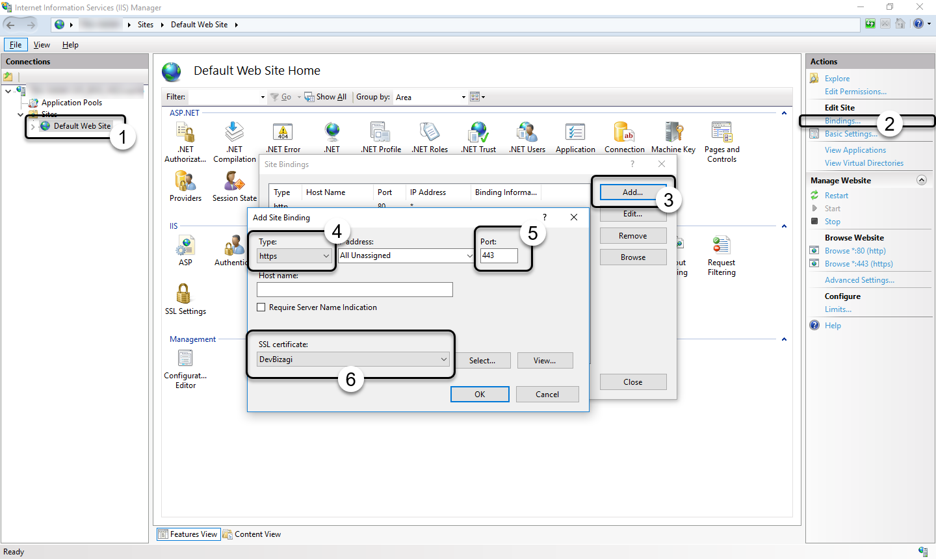
Task: Open the .NET Trust Levels icon
Action: (478, 133)
